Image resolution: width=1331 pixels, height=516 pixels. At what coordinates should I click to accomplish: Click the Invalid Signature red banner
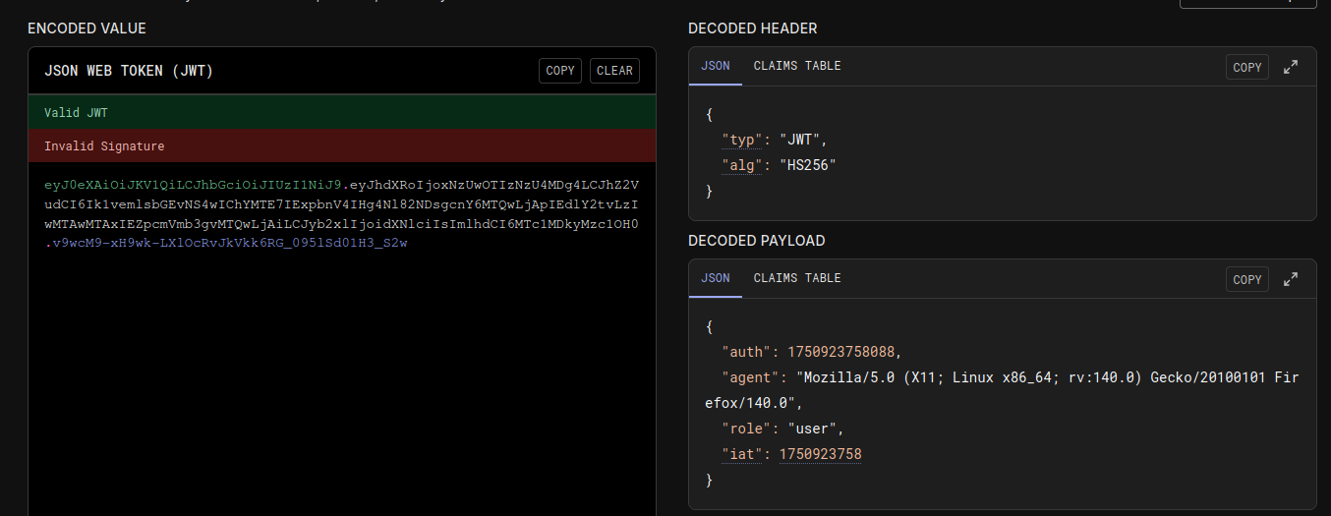tap(341, 146)
